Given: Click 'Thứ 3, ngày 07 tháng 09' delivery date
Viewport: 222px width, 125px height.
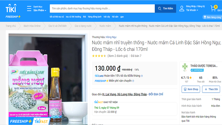Looking at the screenshot, I should 107,108.
